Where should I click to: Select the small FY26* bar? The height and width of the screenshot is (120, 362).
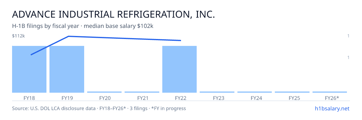(330, 92)
